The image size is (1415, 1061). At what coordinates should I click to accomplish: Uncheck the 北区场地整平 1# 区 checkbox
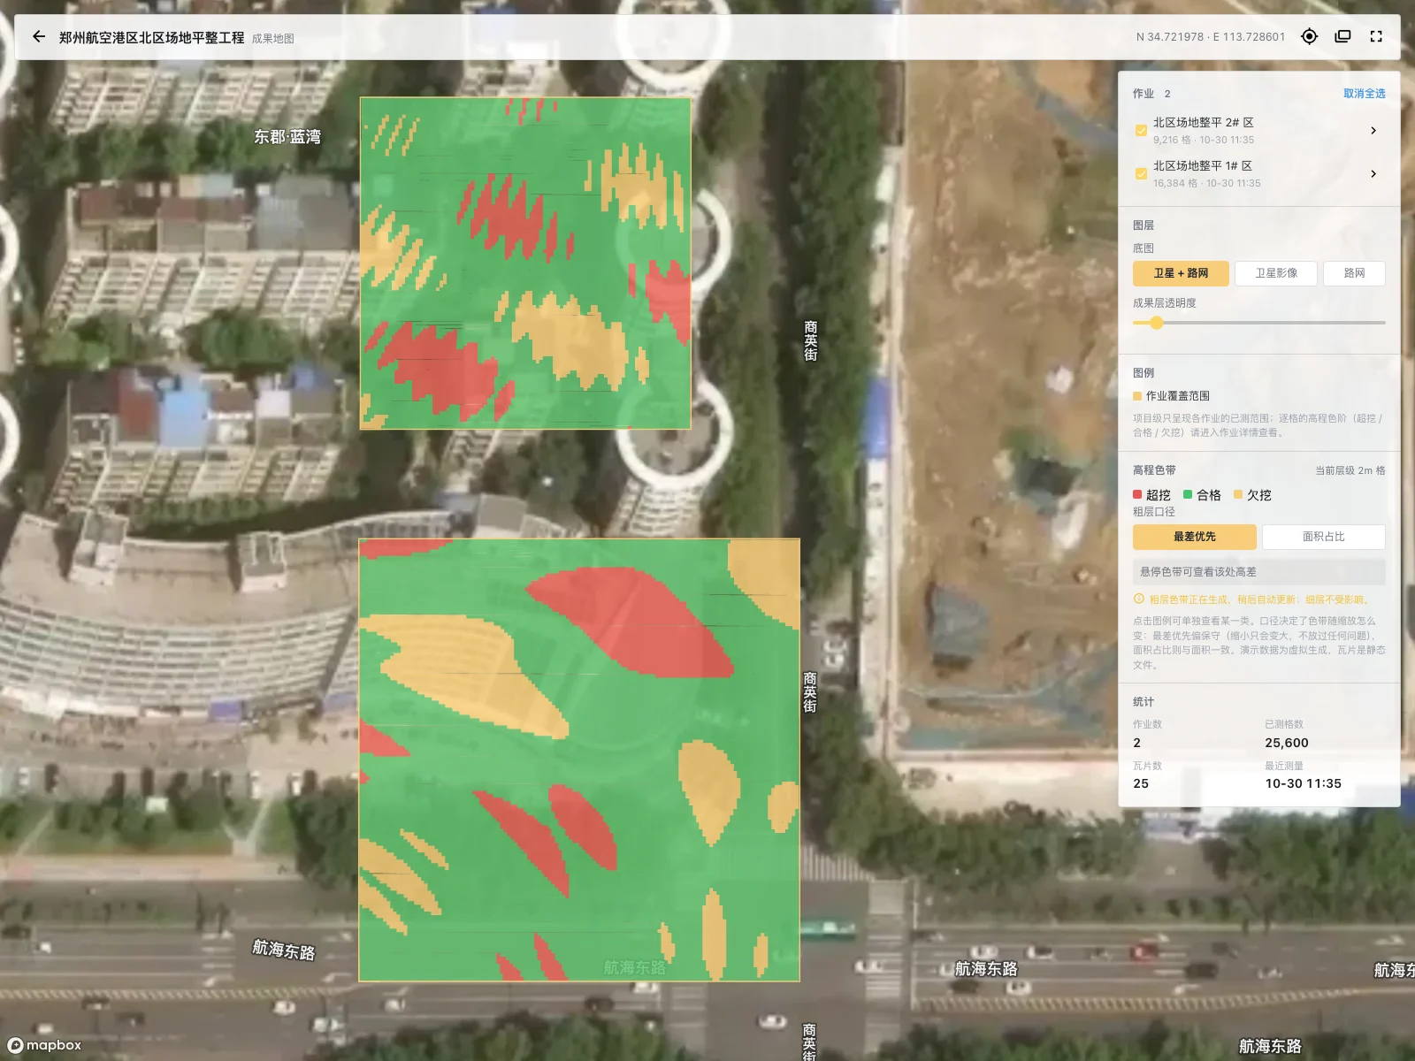(x=1141, y=174)
